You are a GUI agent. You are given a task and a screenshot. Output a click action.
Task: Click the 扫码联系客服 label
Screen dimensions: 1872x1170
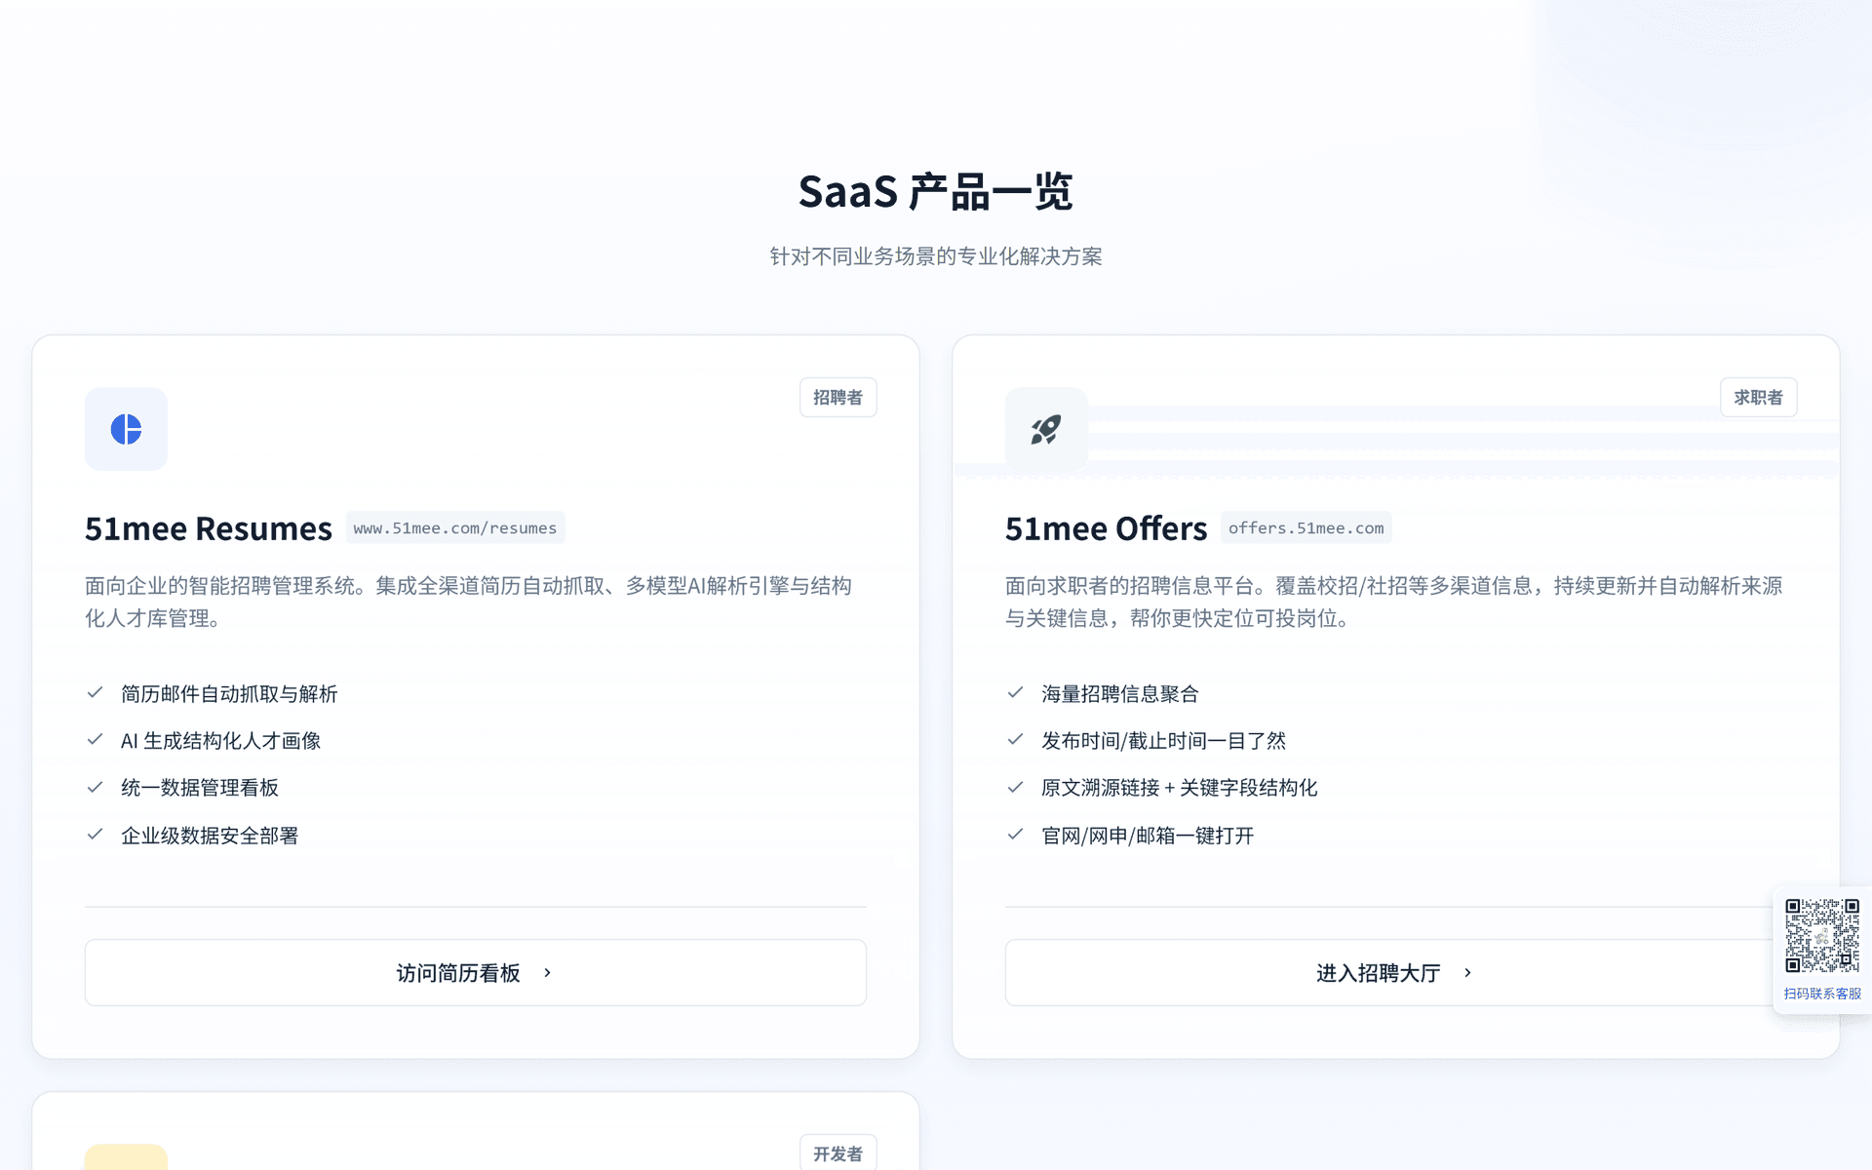(x=1822, y=994)
